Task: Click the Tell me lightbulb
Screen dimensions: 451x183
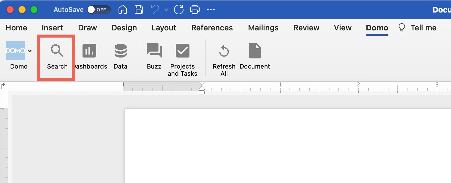Action: pos(402,27)
